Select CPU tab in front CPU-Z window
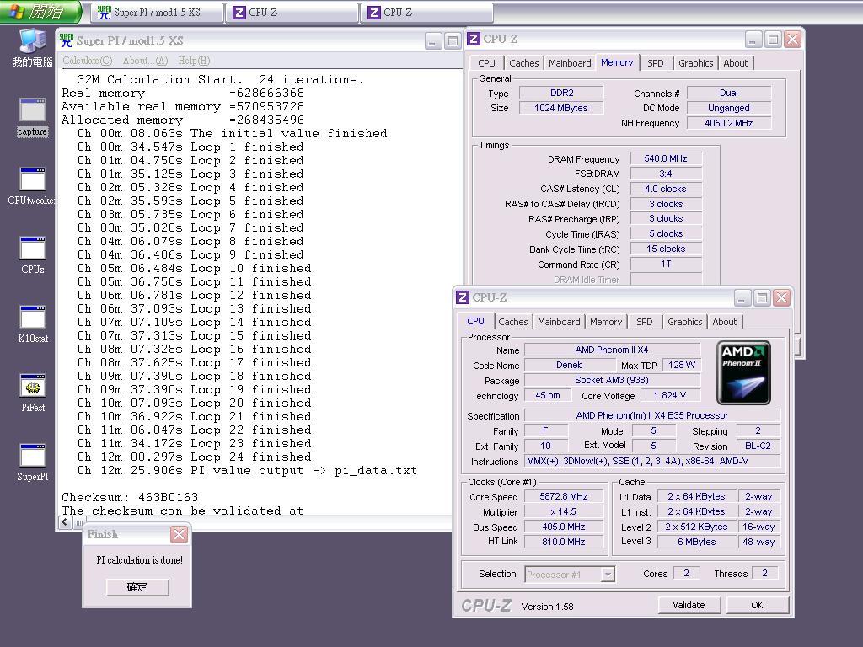Viewport: 863px width, 647px height. tap(475, 321)
